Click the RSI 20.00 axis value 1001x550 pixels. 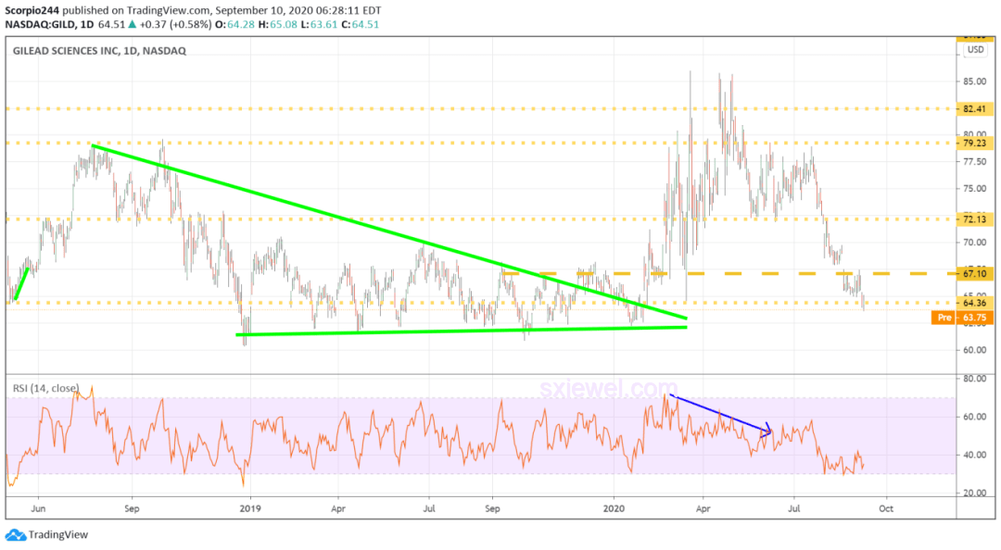coord(974,494)
